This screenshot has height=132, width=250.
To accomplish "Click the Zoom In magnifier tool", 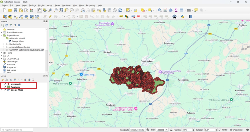I will (x=50, y=10).
